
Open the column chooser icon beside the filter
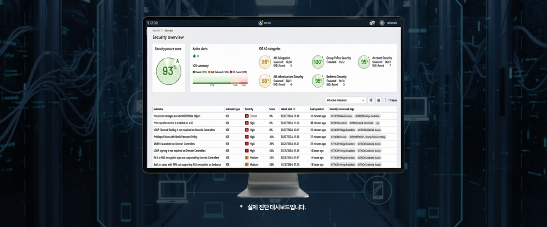tap(371, 100)
